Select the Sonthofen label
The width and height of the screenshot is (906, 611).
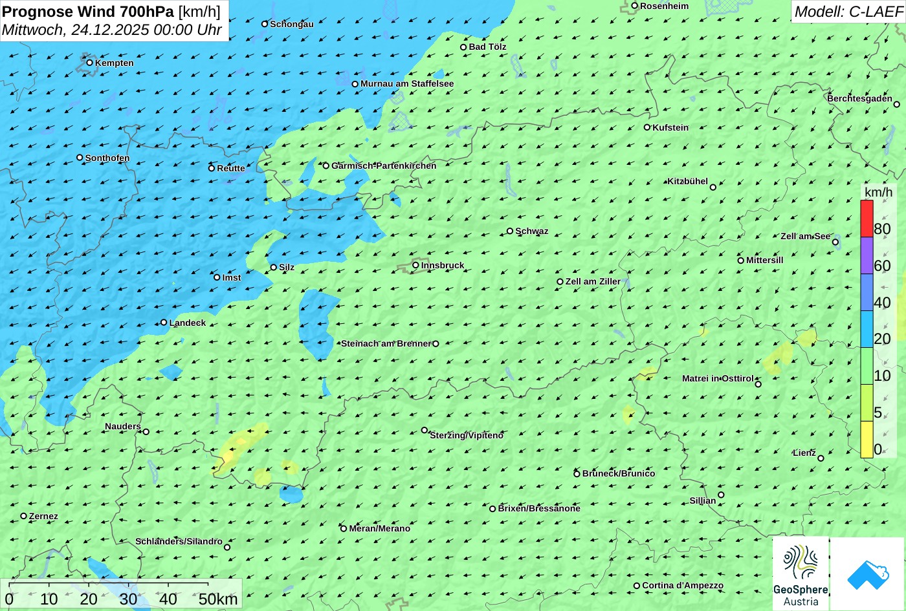(x=107, y=158)
